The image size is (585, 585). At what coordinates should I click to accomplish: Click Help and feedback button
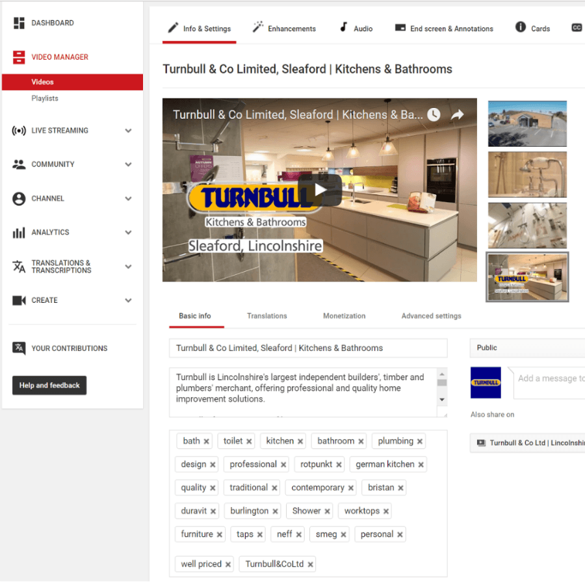[49, 385]
